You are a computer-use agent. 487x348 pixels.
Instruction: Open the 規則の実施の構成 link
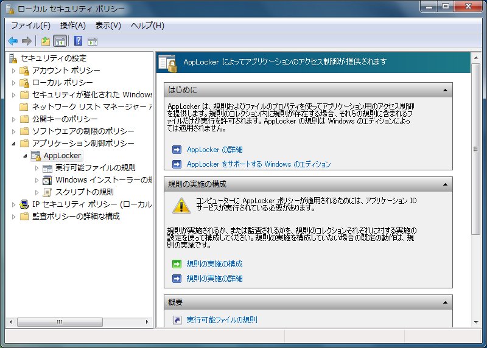click(214, 264)
